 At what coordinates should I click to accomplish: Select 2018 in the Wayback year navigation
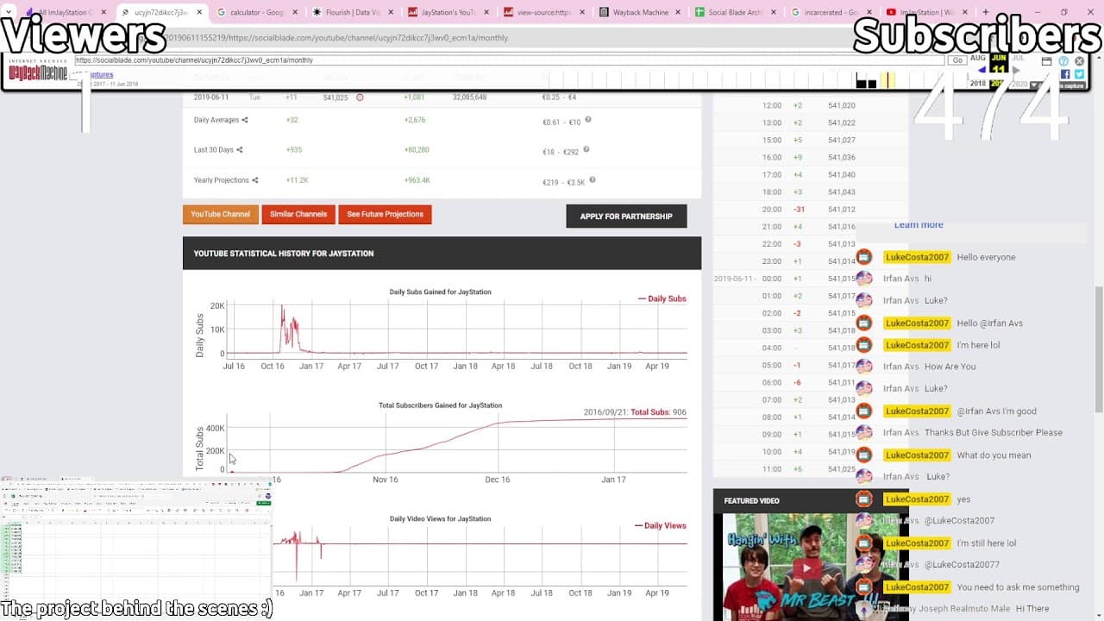[978, 84]
